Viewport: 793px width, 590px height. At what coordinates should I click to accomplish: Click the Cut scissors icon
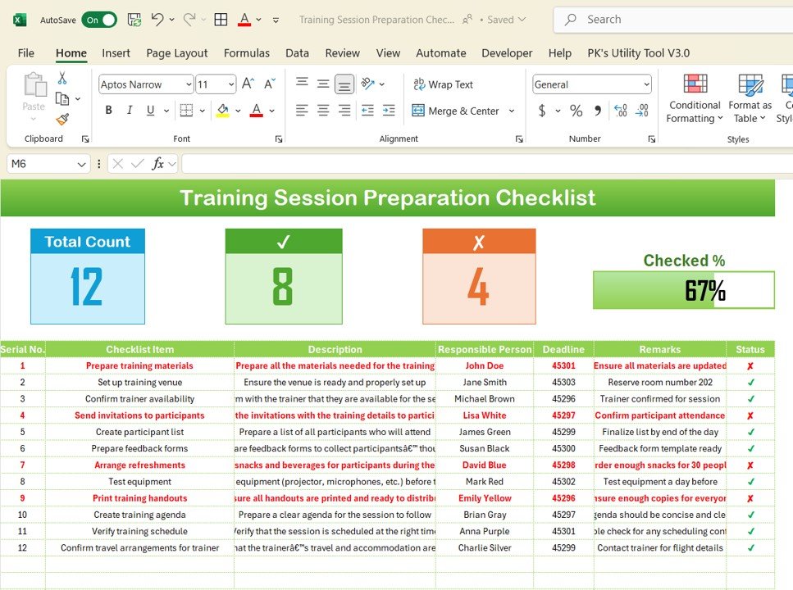62,78
